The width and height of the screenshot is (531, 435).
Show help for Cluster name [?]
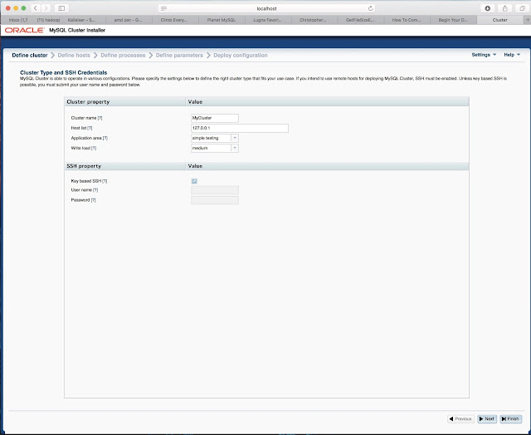100,118
